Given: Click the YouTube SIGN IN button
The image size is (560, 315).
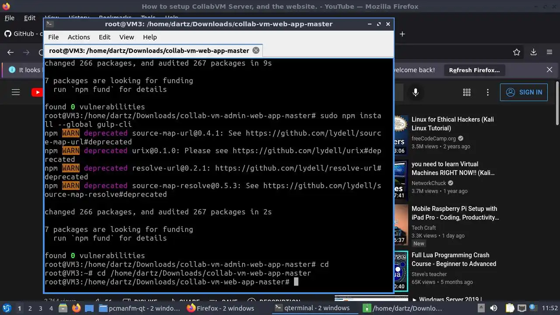Looking at the screenshot, I should [524, 92].
